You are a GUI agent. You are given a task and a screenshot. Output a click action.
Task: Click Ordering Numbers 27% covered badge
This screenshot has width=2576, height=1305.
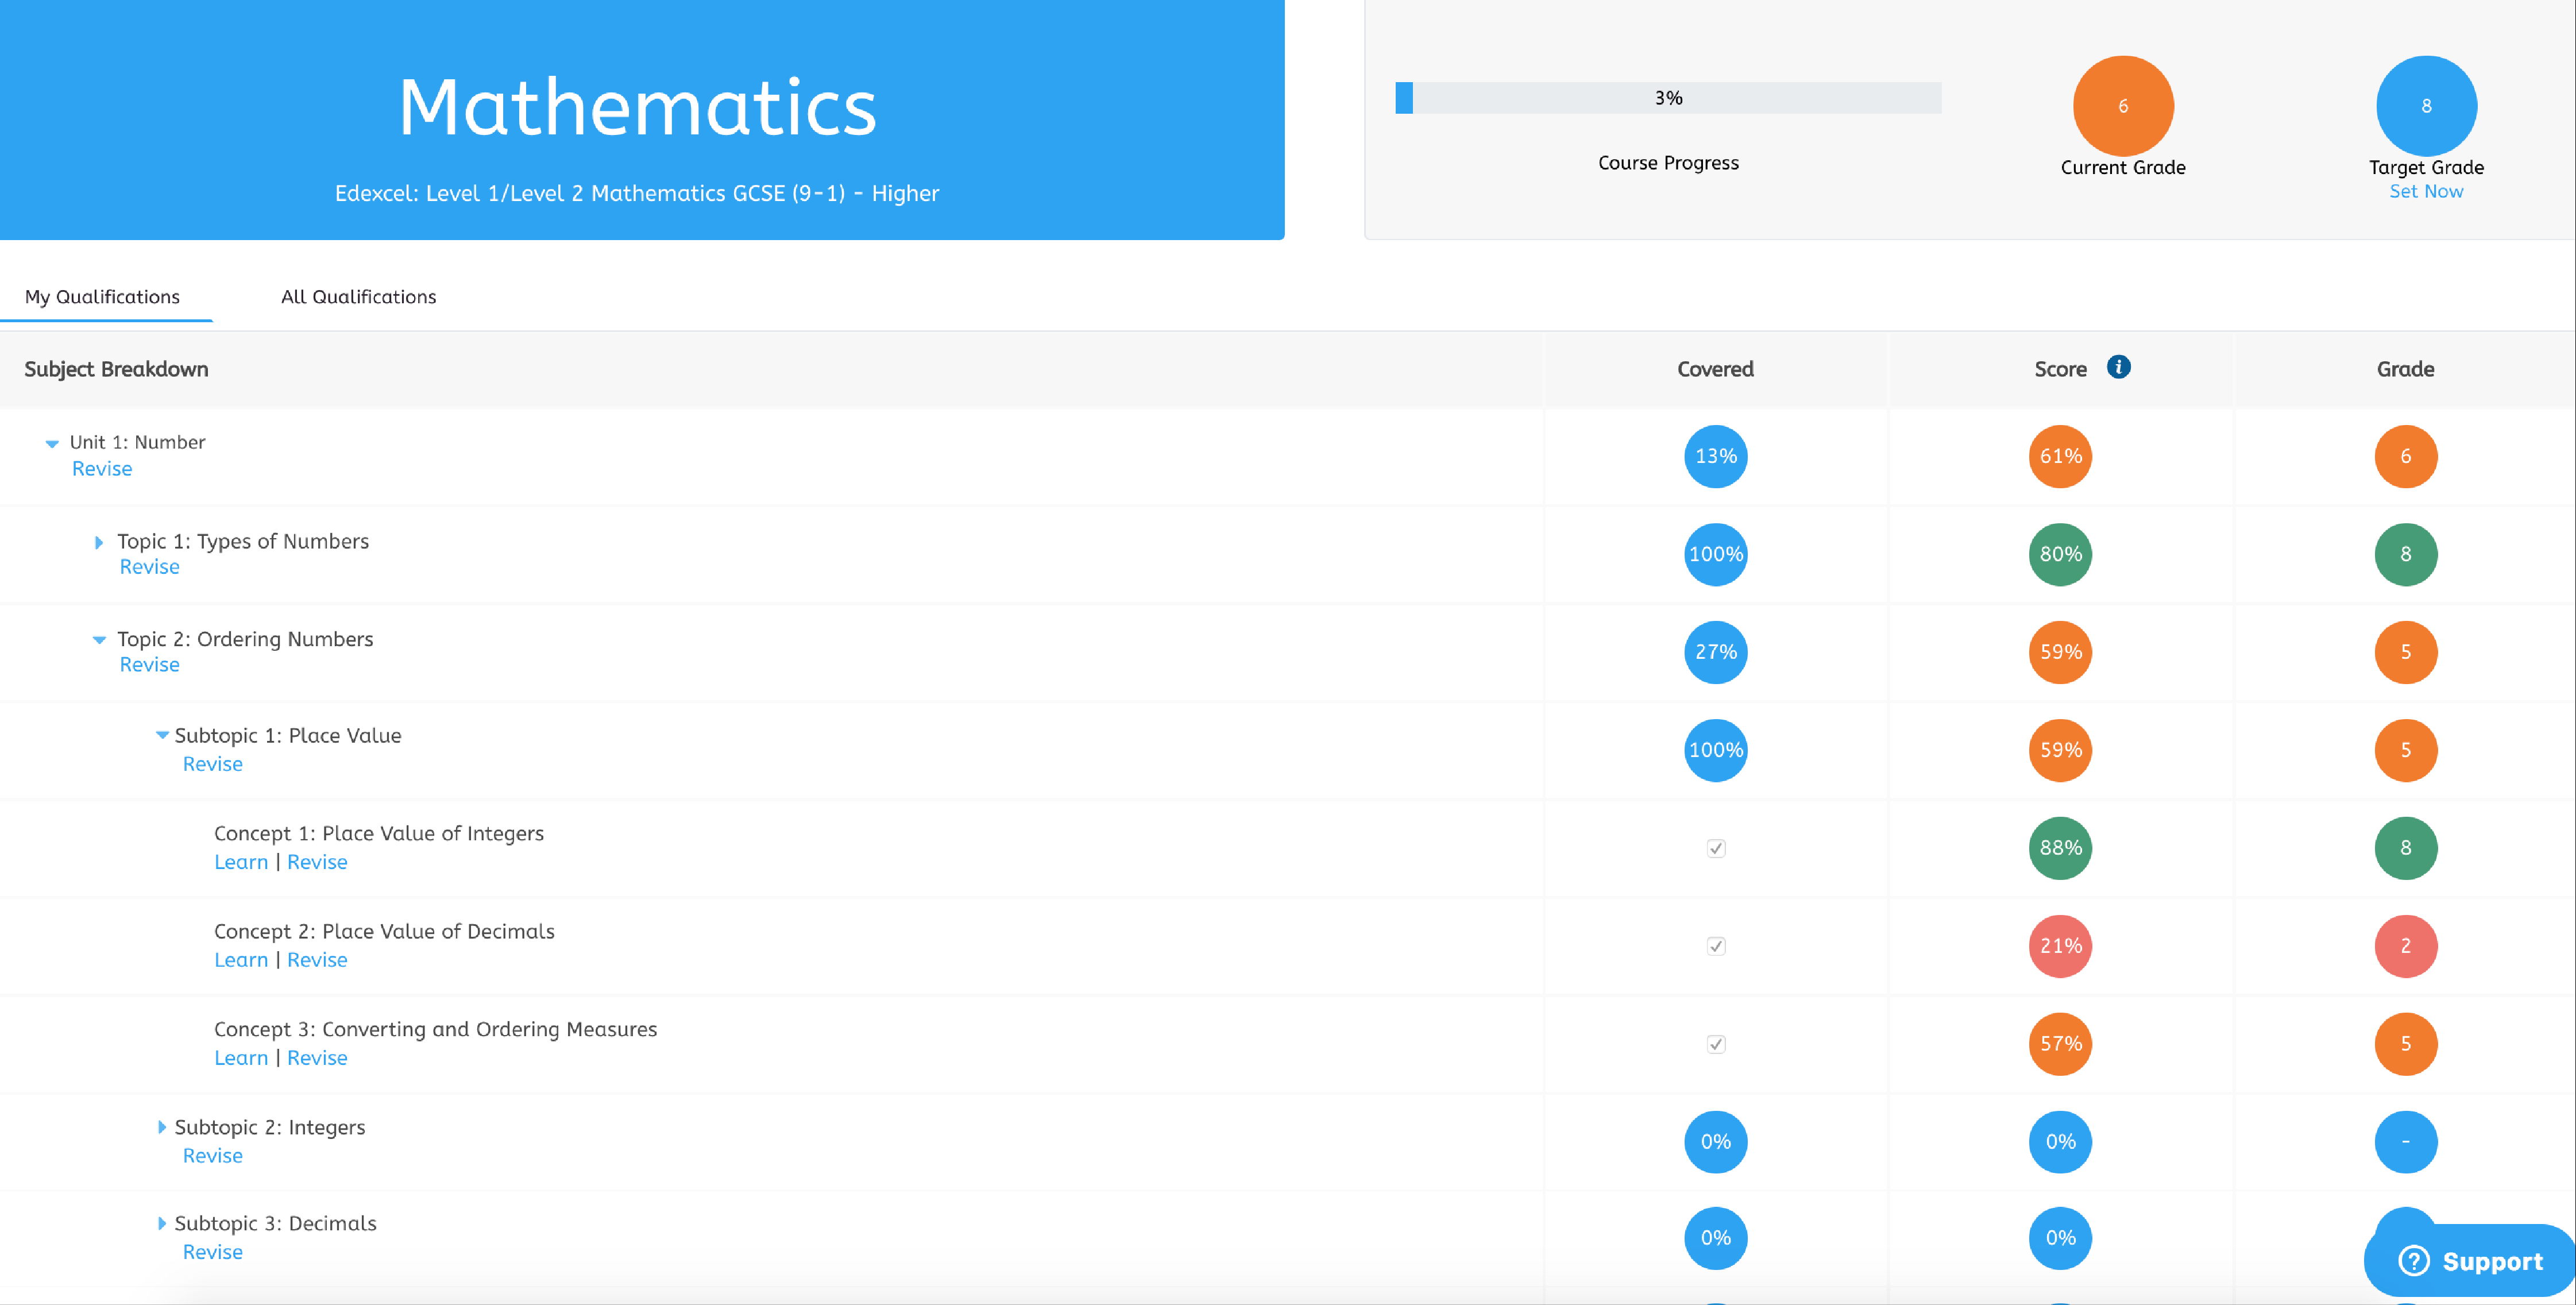pyautogui.click(x=1715, y=652)
